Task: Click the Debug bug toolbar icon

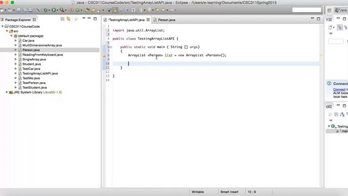Action: click(x=46, y=10)
